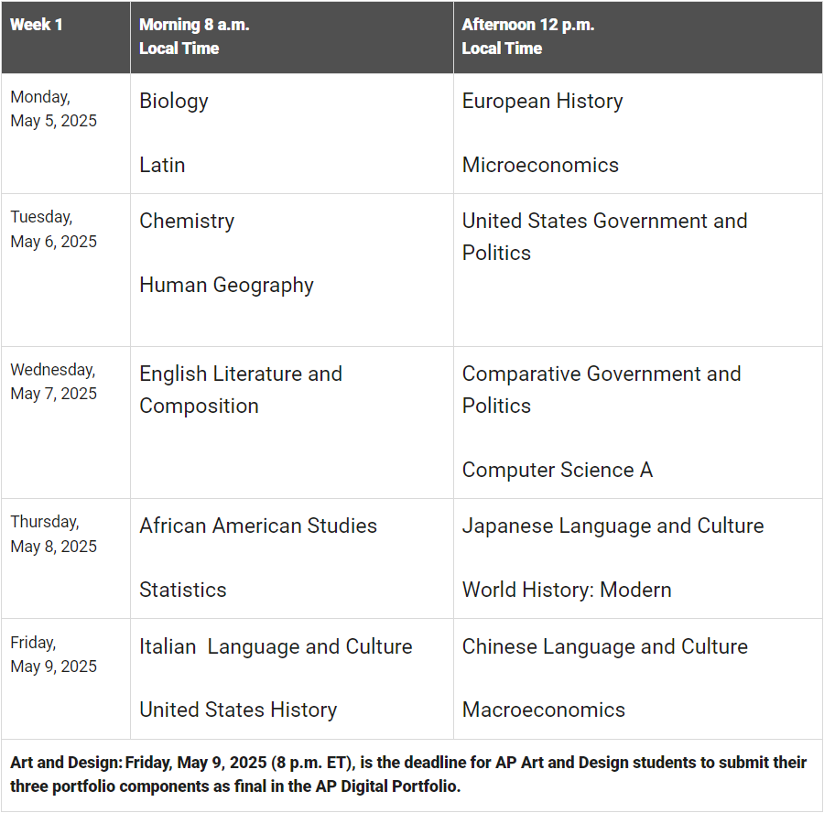Open the Statistics exam entry
Image resolution: width=824 pixels, height=813 pixels.
pyautogui.click(x=183, y=590)
